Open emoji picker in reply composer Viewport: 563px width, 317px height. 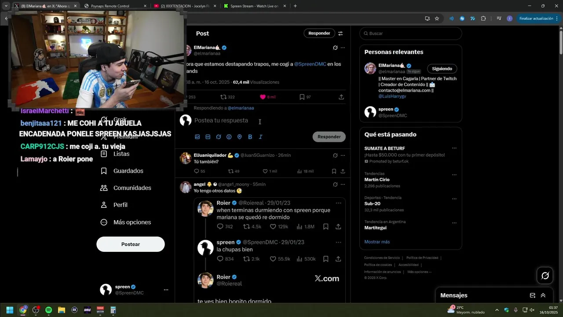(229, 137)
